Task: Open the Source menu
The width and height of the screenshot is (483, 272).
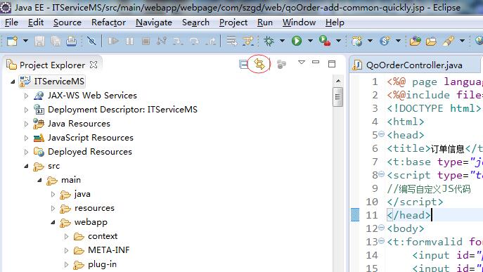Action: [x=67, y=22]
